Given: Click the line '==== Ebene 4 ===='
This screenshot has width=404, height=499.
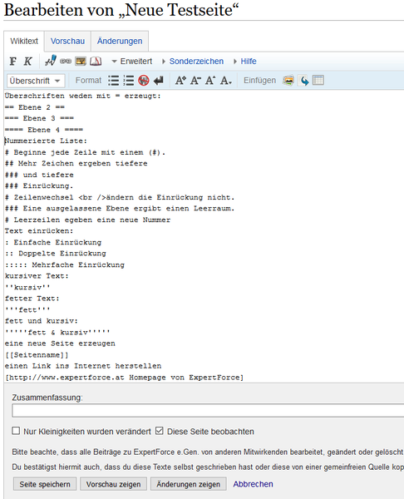Looking at the screenshot, I should pyautogui.click(x=44, y=130).
